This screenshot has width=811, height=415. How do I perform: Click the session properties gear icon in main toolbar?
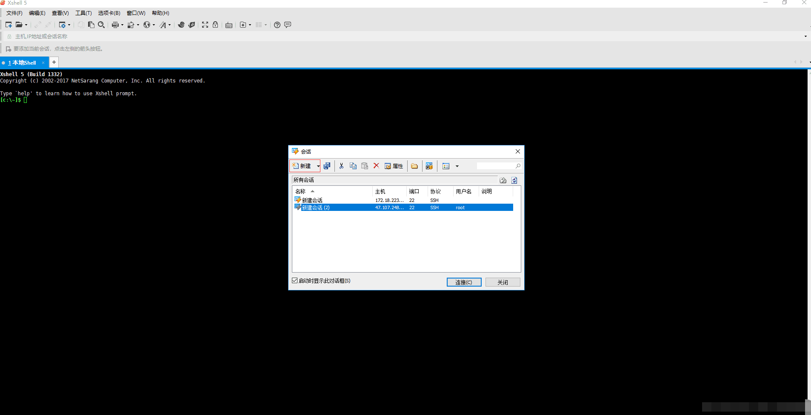[62, 25]
